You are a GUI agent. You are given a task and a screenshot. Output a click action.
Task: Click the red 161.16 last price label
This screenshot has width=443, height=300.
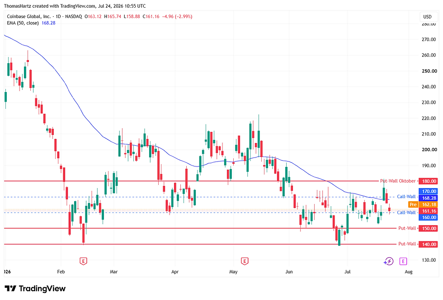(x=429, y=211)
